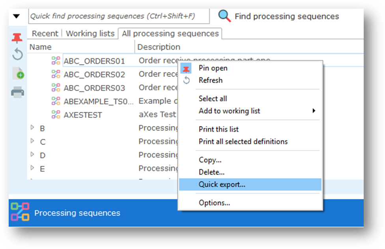385x249 pixels.
Task: Open the top-left black dropdown arrow
Action: 16,17
